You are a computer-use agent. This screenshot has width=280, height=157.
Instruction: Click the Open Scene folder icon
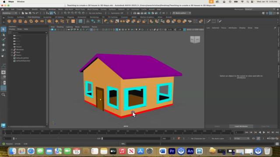click(26, 13)
